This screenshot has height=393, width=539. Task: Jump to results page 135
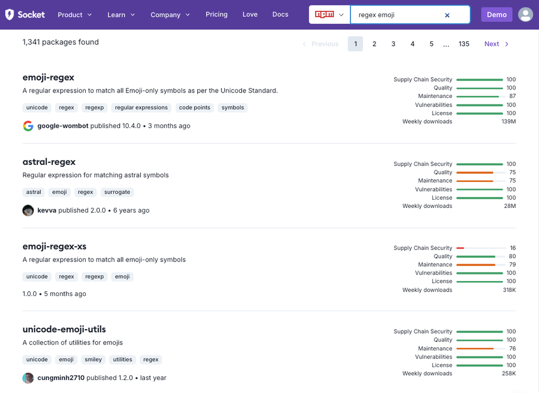[464, 44]
